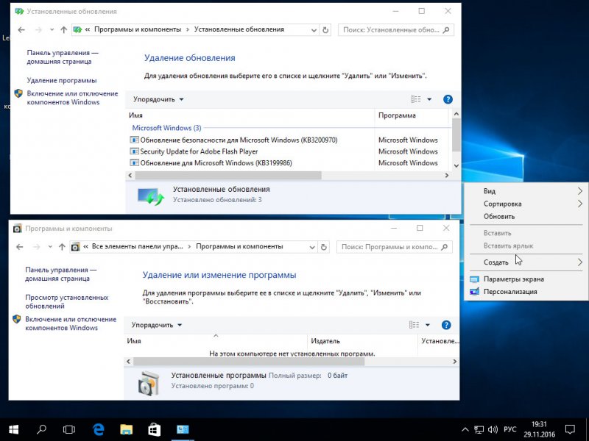
Task: Show hidden tray icons
Action: tap(465, 430)
